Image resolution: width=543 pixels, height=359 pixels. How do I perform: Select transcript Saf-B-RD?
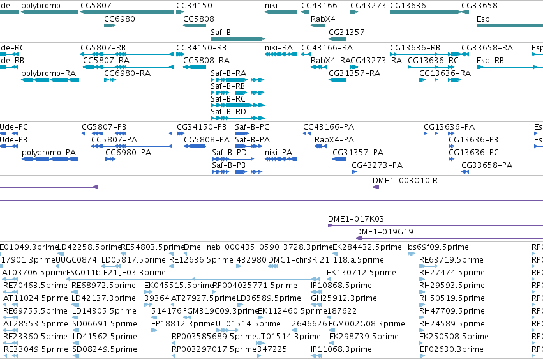(228, 112)
